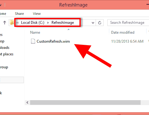The width and height of the screenshot is (149, 115).
Task: Click the Search RefreshImage box
Action: click(128, 23)
